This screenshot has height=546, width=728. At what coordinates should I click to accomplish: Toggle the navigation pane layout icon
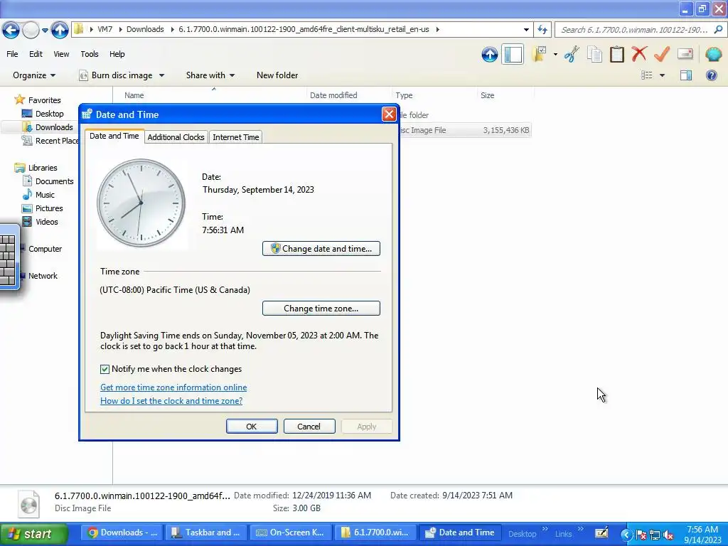(513, 54)
